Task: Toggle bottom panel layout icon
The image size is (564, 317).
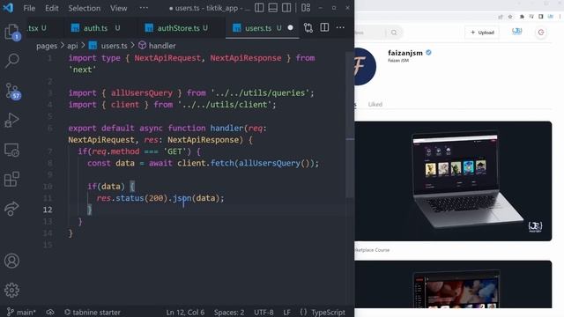Action: 272,8
